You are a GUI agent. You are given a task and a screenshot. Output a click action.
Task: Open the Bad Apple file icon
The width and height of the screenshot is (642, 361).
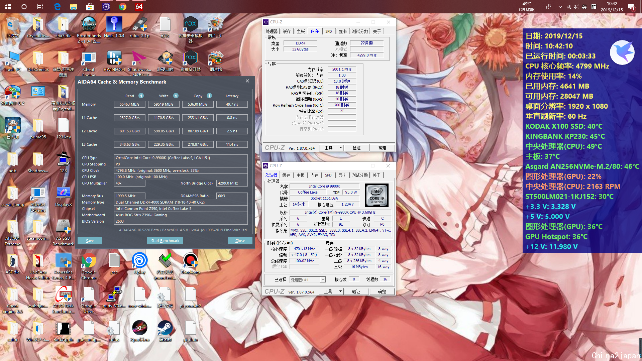coord(63,331)
